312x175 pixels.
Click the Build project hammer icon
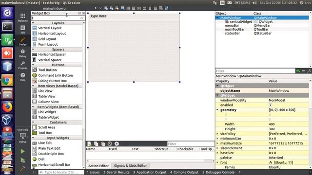click(22, 168)
